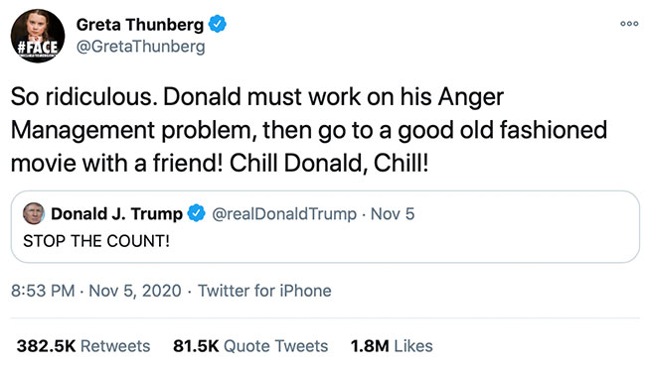Image resolution: width=646 pixels, height=369 pixels.
Task: View the 1.8M Likes list
Action: pos(392,346)
